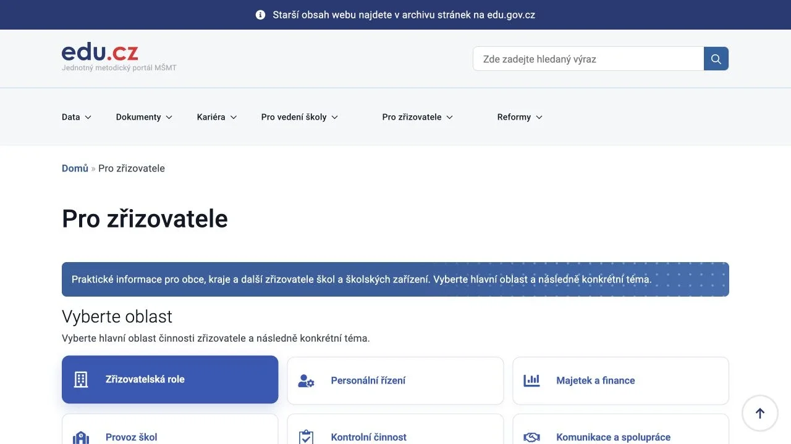Click the info icon in top banner
This screenshot has height=444, width=791.
click(x=261, y=15)
